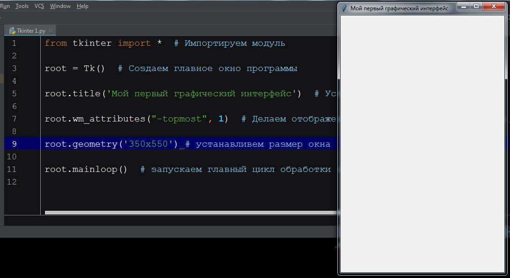Maximize the Tk window
Image resolution: width=510 pixels, height=278 pixels.
(x=476, y=6)
